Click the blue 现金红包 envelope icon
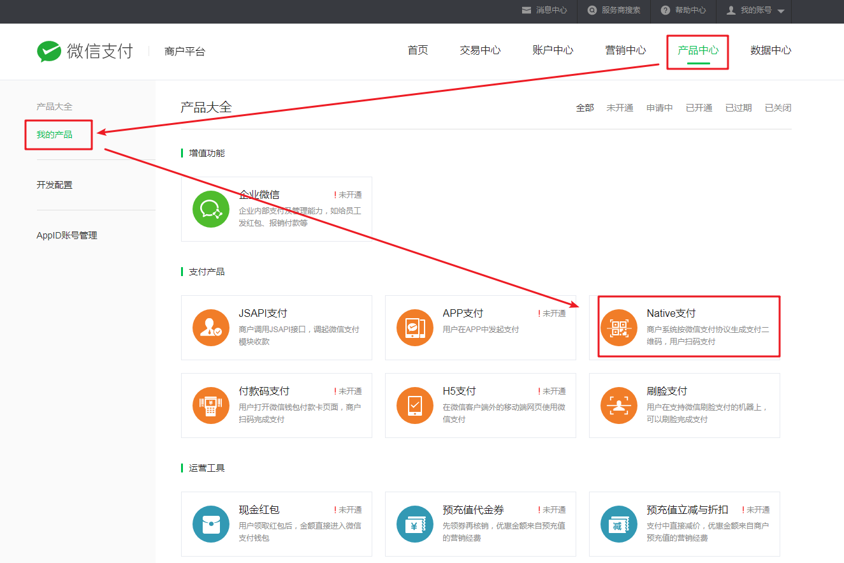Viewport: 844px width, 563px height. pos(211,524)
